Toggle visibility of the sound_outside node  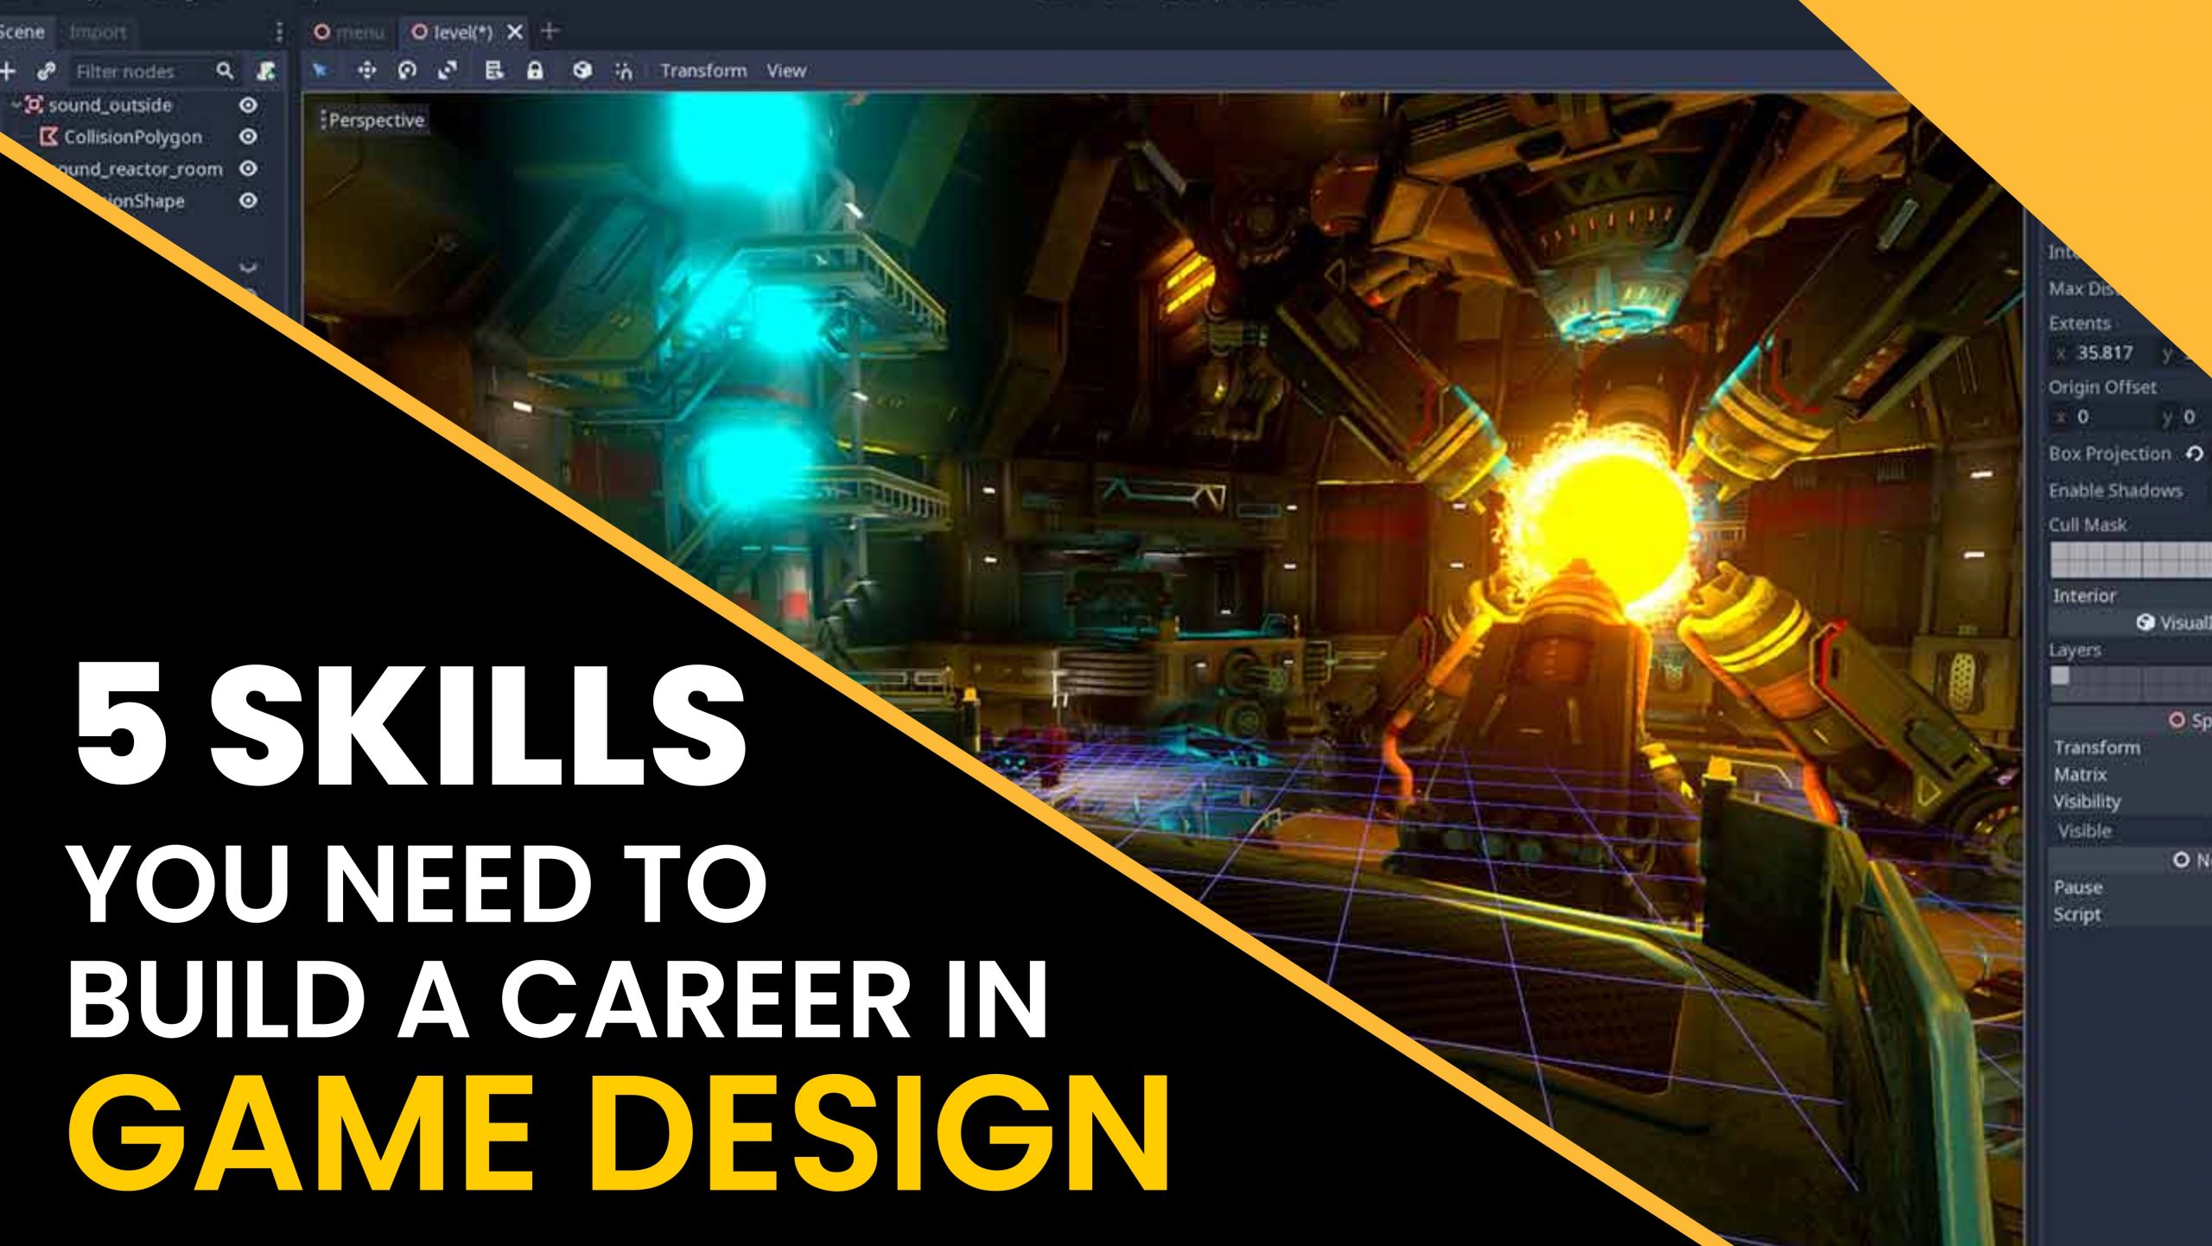tap(247, 105)
